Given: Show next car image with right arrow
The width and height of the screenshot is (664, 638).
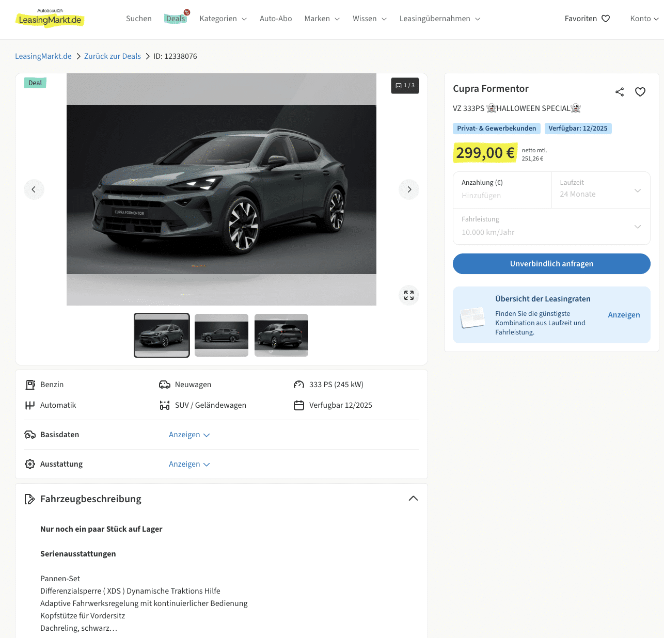Looking at the screenshot, I should pos(409,189).
